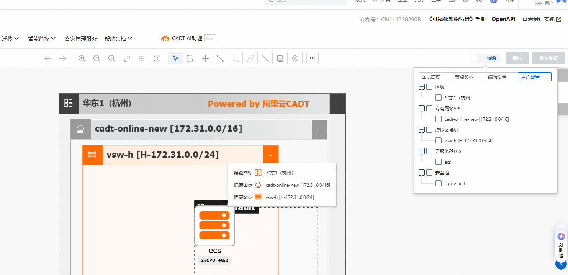
Task: Check the sg-default checkbox
Action: [x=439, y=183]
